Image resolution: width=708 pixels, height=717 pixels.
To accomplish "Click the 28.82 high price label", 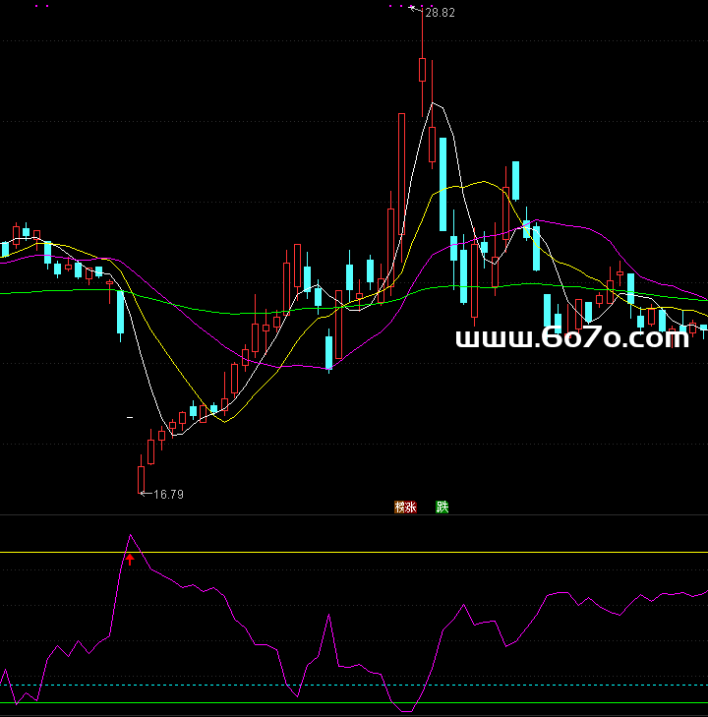I will (439, 12).
